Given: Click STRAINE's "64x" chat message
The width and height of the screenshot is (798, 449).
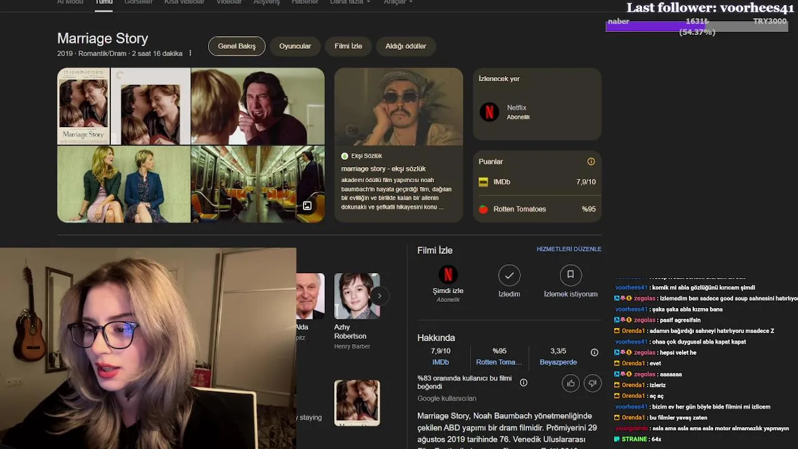Looking at the screenshot, I should pyautogui.click(x=656, y=440).
